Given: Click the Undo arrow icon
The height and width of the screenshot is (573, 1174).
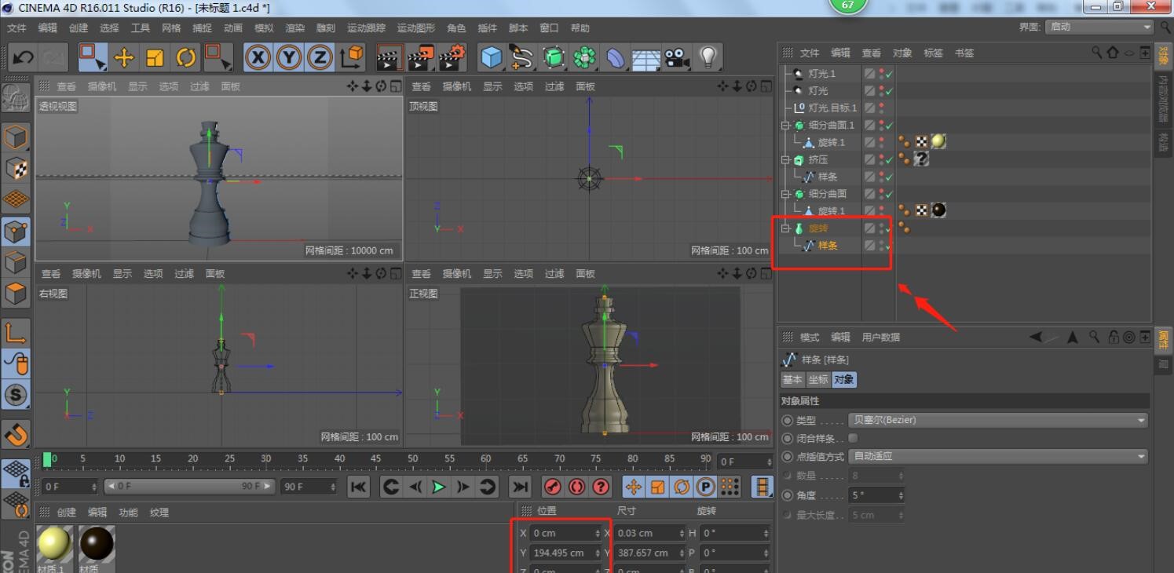Looking at the screenshot, I should [24, 57].
